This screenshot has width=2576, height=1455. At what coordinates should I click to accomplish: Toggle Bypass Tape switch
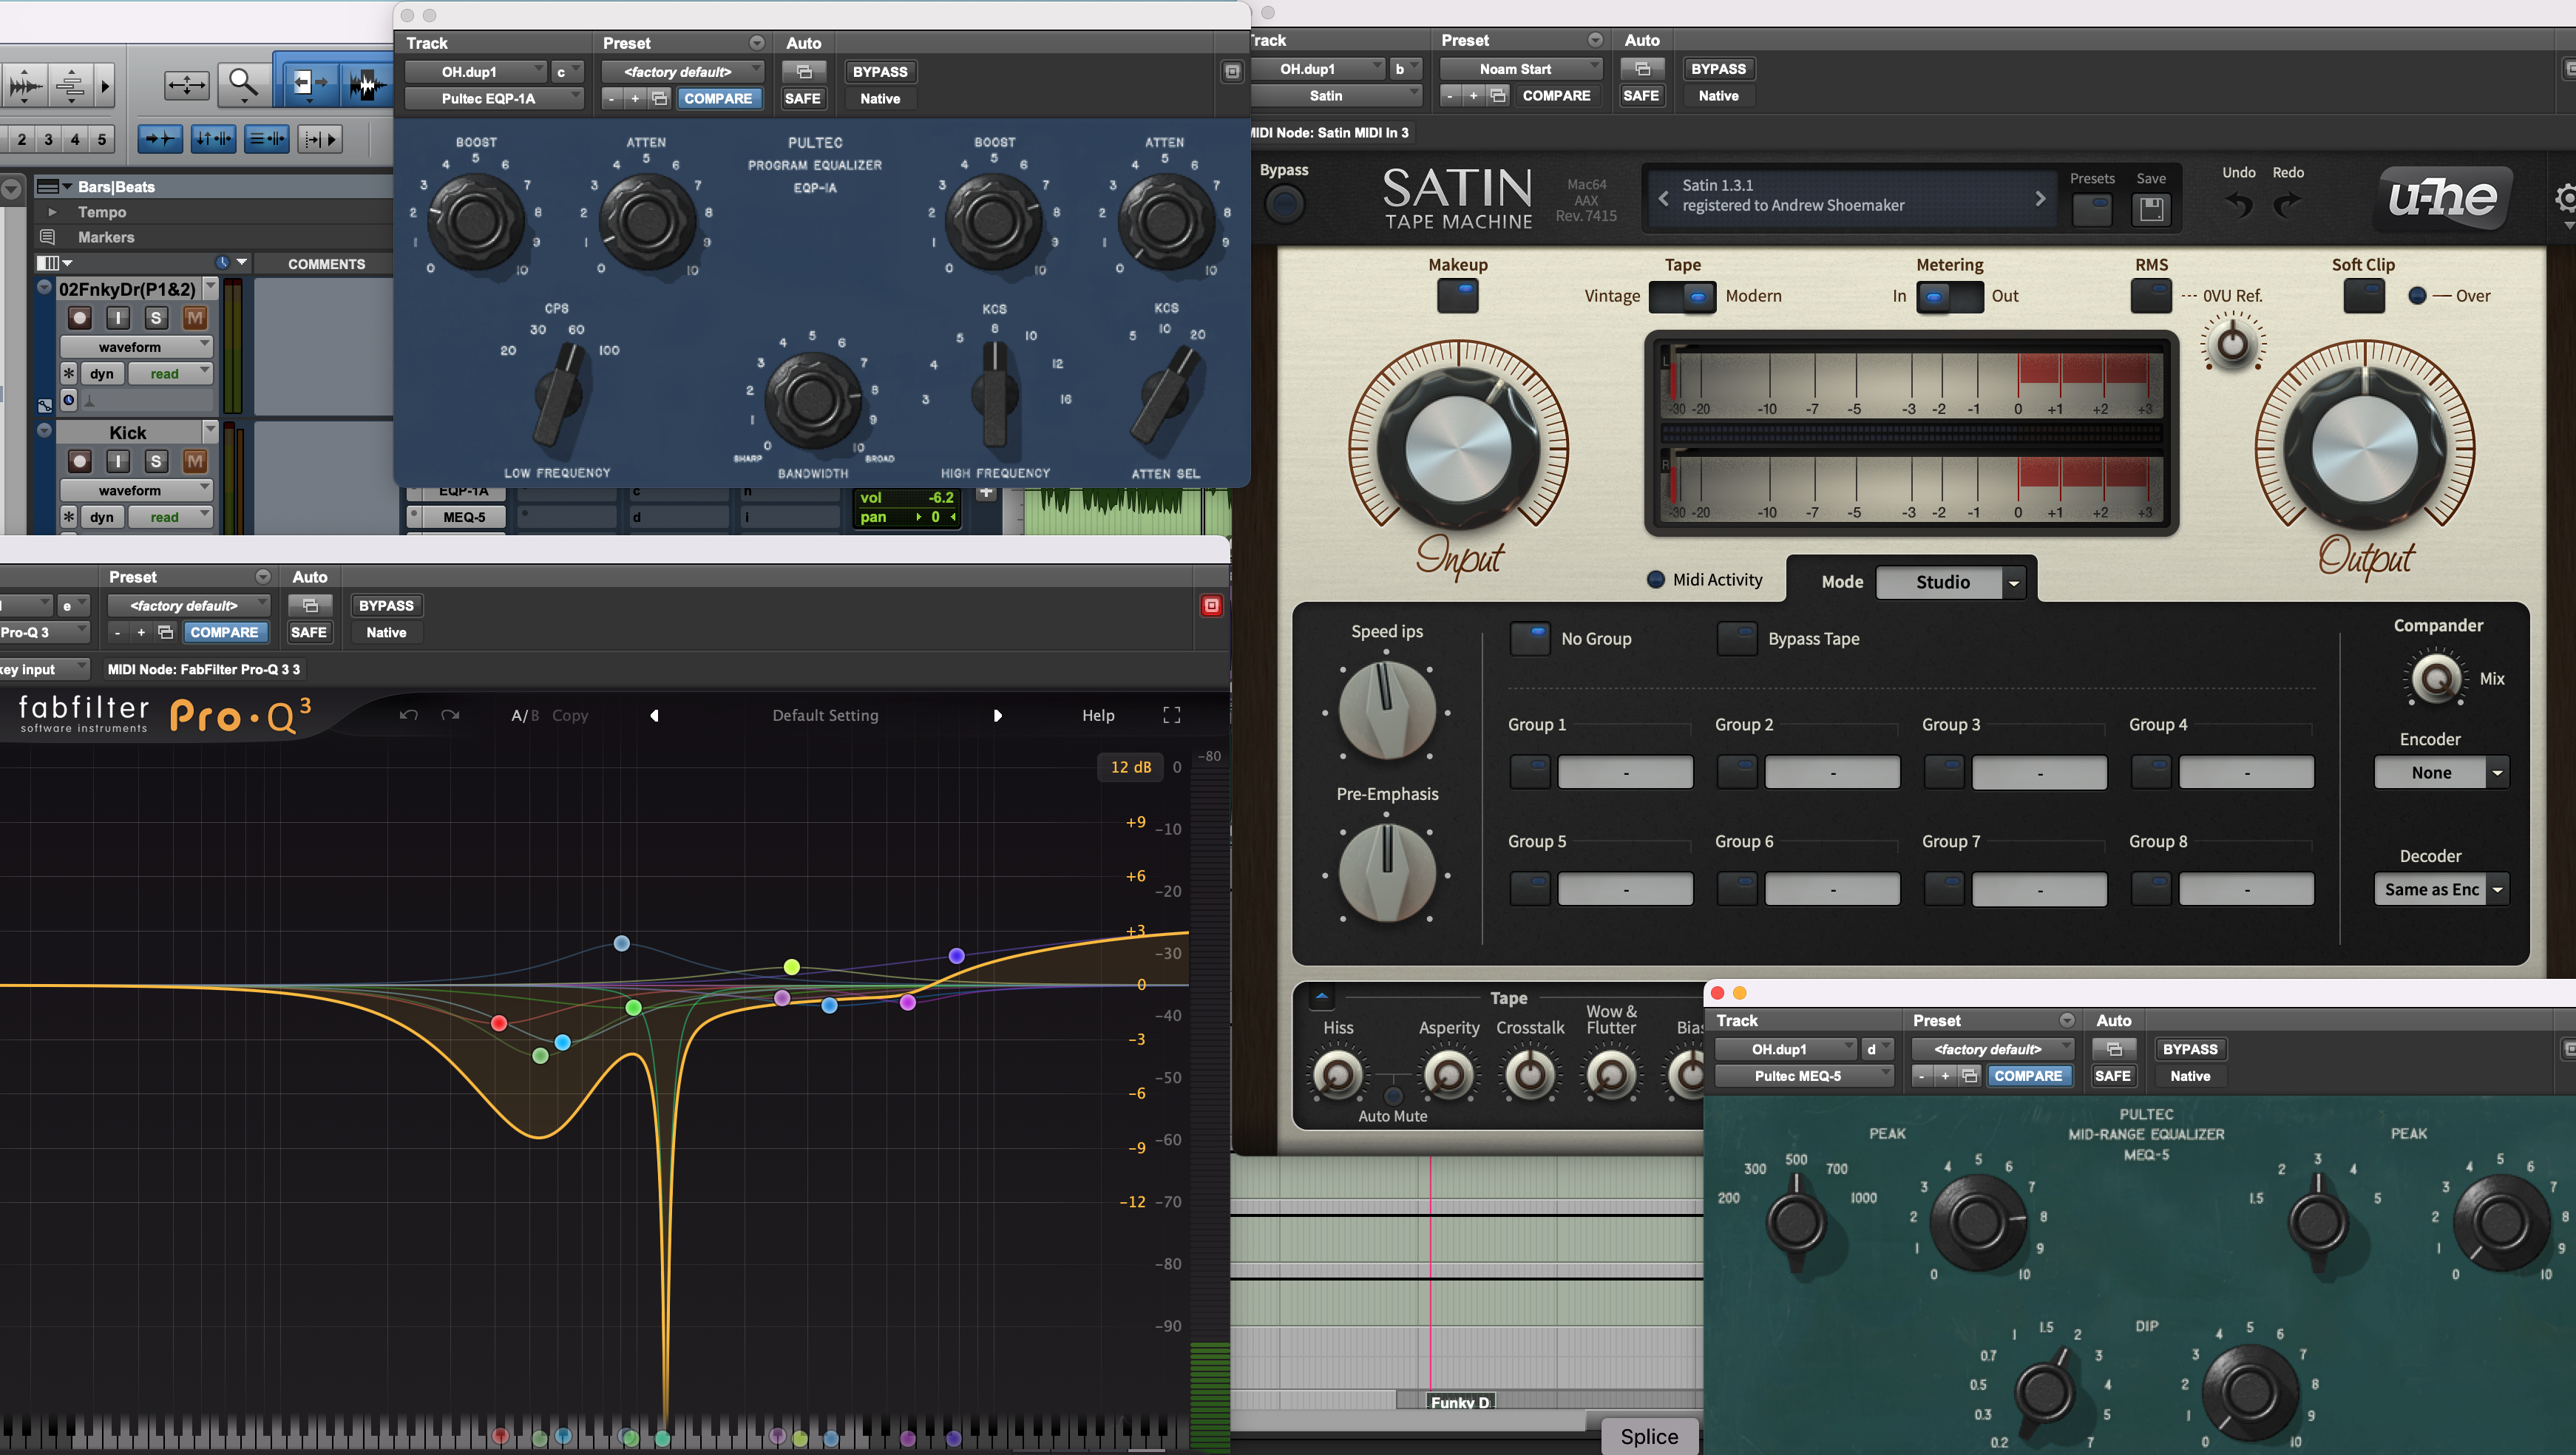[1737, 638]
